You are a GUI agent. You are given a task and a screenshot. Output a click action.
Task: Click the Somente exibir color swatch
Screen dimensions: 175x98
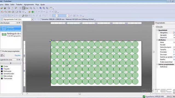pyautogui.click(x=2, y=74)
